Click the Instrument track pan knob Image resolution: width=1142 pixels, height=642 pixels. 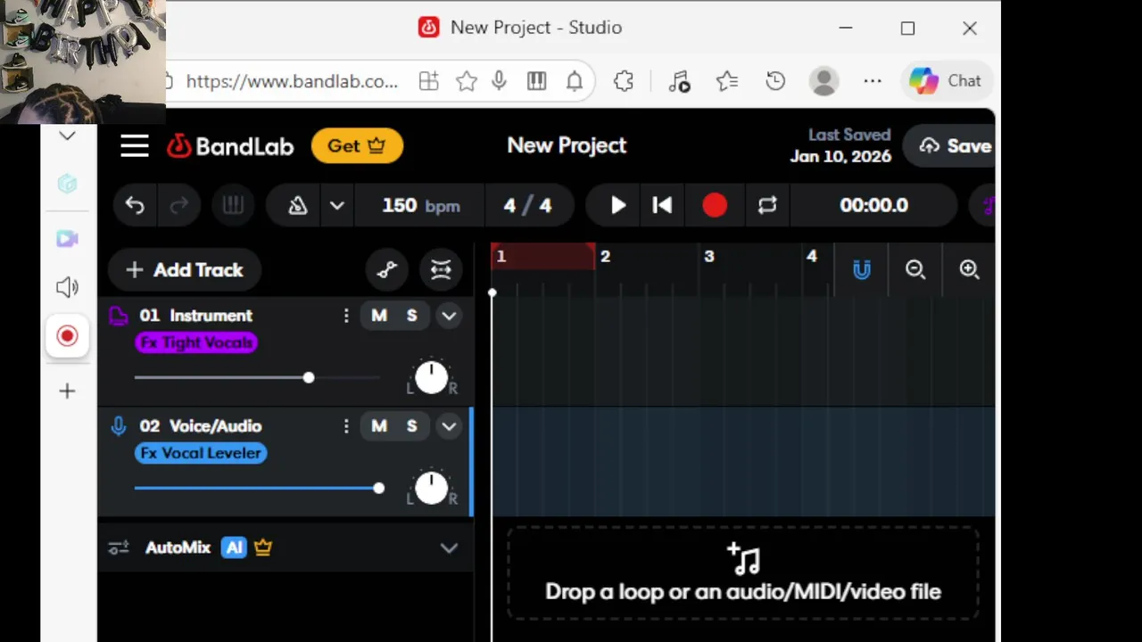[x=432, y=377]
